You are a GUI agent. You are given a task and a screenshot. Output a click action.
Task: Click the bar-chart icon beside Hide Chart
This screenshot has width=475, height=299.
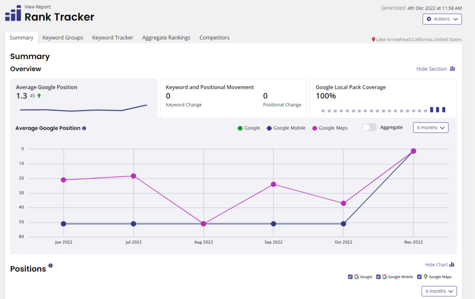[x=451, y=264]
